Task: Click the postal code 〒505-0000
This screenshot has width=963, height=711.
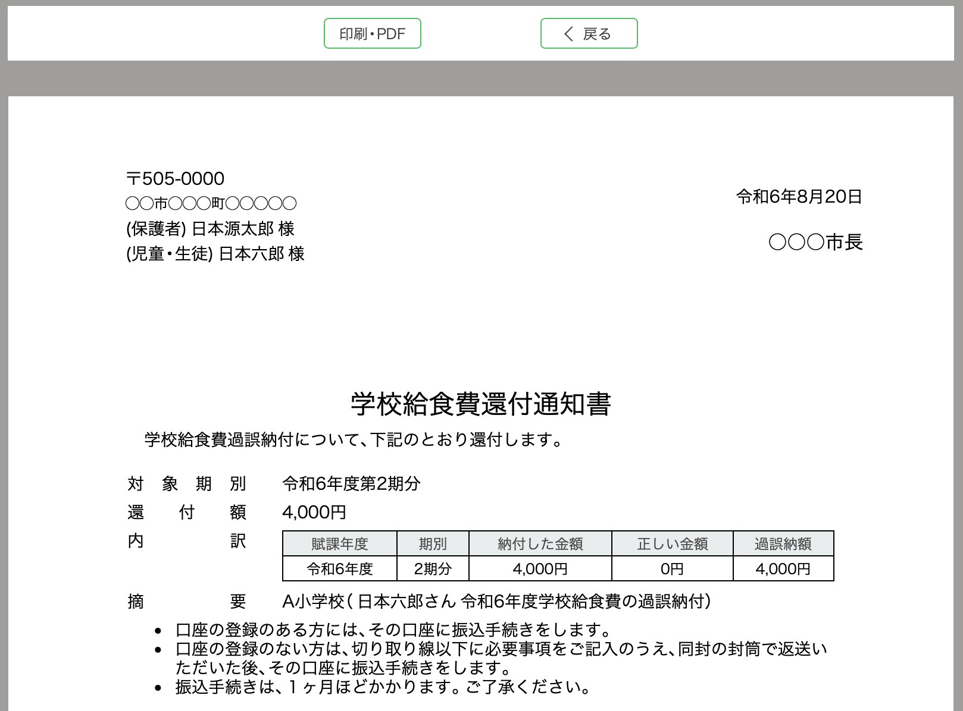Action: click(x=176, y=178)
